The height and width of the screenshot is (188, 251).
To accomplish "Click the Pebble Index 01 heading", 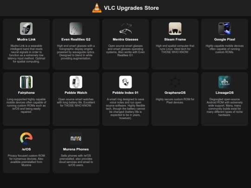I will (125, 93).
